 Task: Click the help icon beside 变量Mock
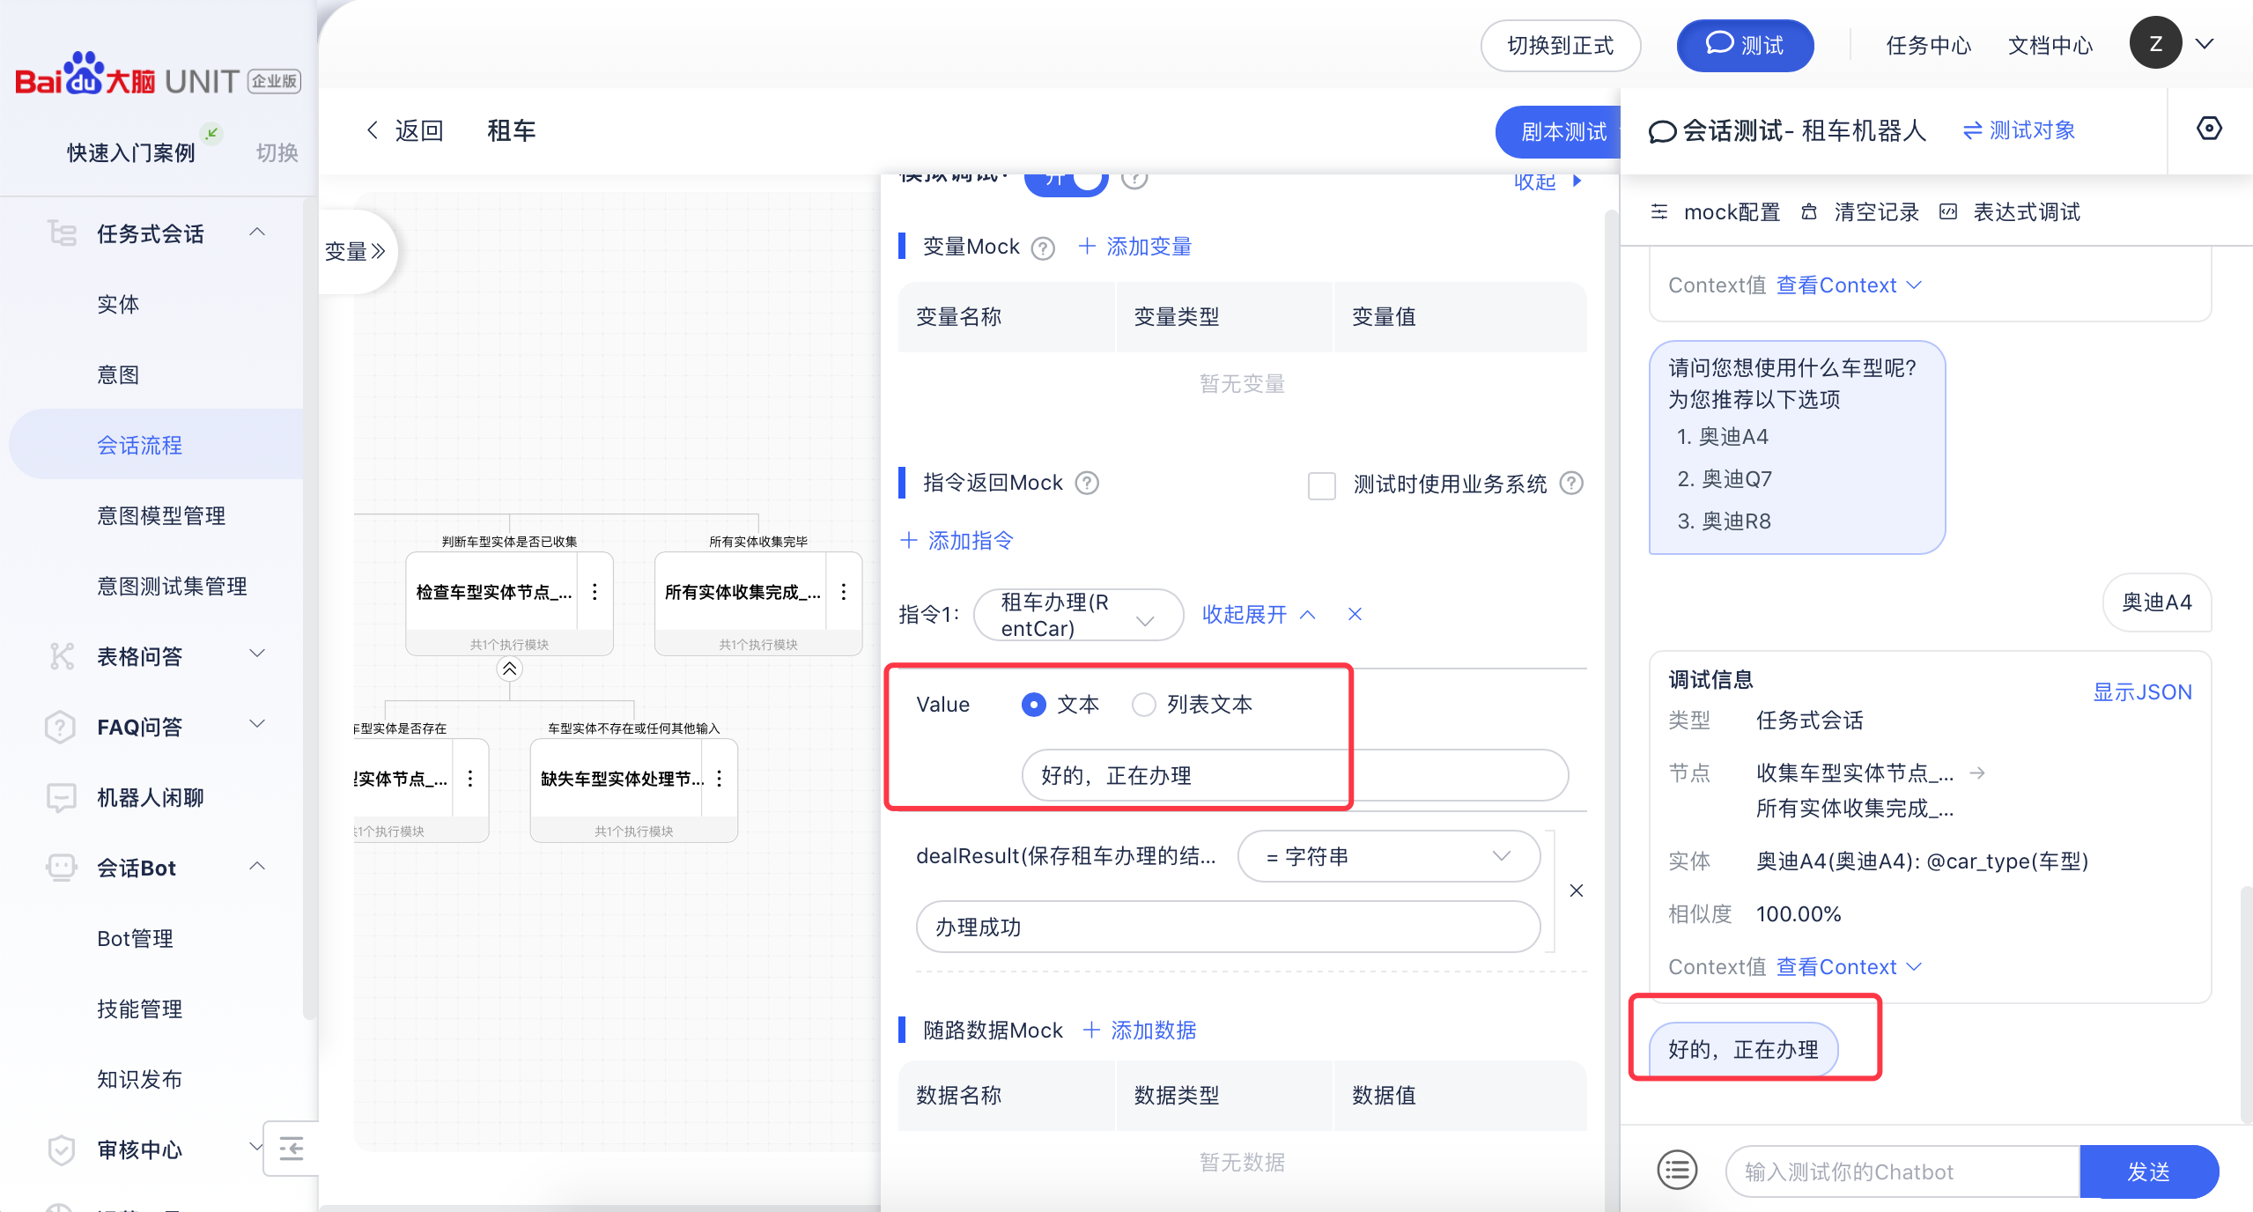(x=1043, y=248)
